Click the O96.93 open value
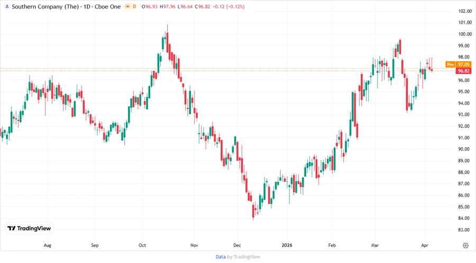Screen dimensions: 476x263 (x=150, y=6)
